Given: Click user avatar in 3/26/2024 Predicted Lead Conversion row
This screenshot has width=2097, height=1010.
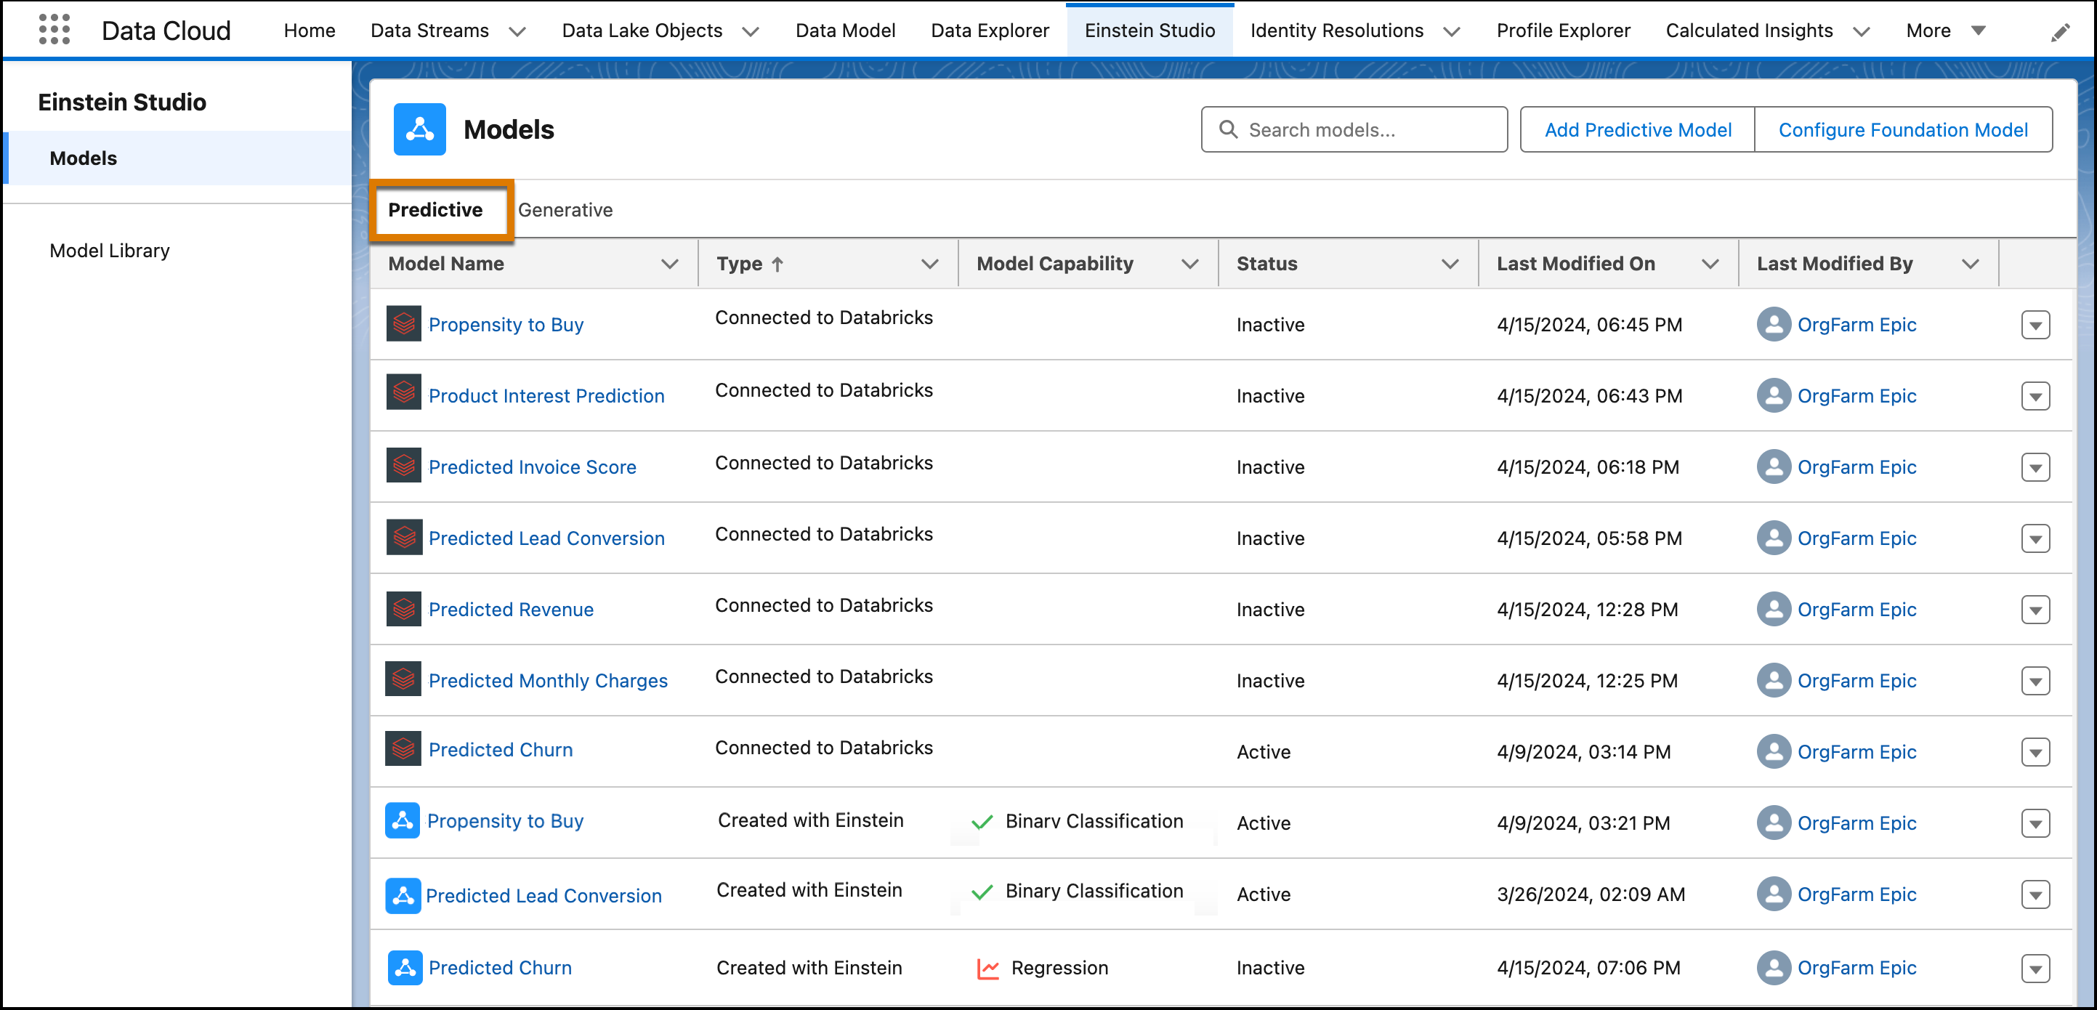Looking at the screenshot, I should (1773, 894).
